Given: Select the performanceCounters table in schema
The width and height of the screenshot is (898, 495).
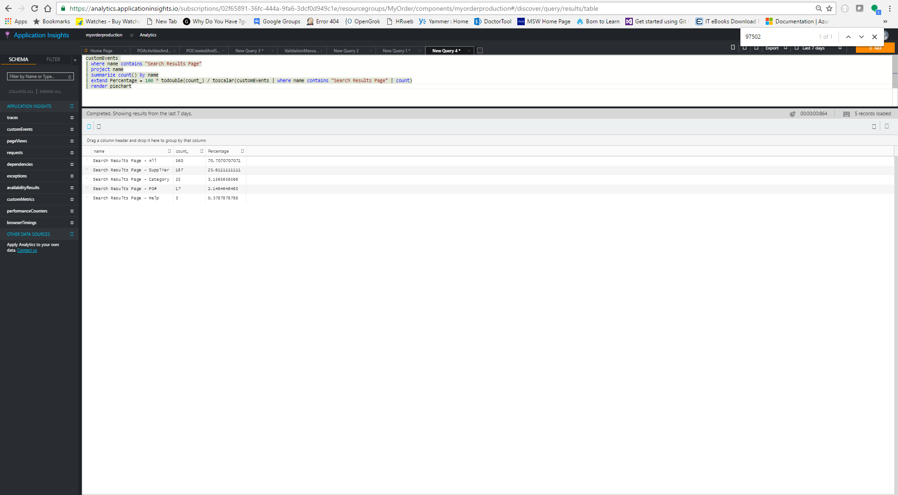Looking at the screenshot, I should click(27, 211).
